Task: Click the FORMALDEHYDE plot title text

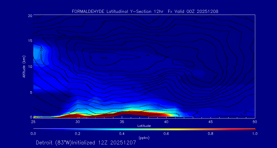Action: click(145, 11)
